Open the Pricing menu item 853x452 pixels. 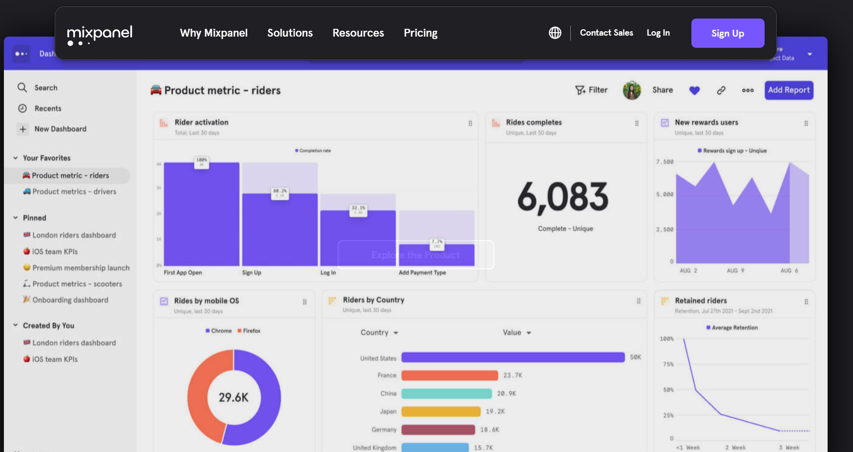click(420, 33)
